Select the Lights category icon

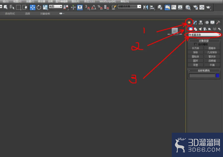pyautogui.click(x=200, y=29)
